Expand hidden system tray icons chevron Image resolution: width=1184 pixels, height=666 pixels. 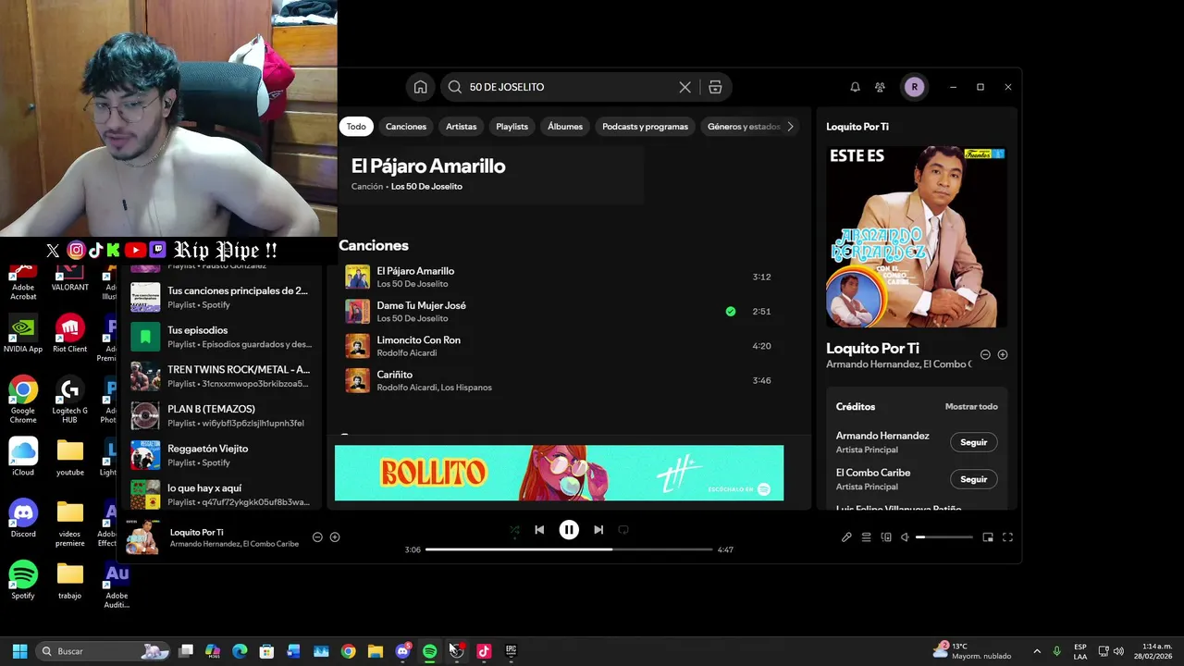1037,651
